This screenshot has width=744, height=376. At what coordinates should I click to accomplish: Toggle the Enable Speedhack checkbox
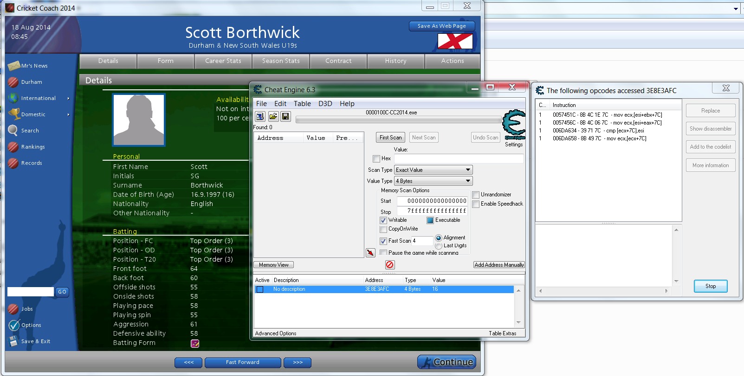(x=476, y=204)
